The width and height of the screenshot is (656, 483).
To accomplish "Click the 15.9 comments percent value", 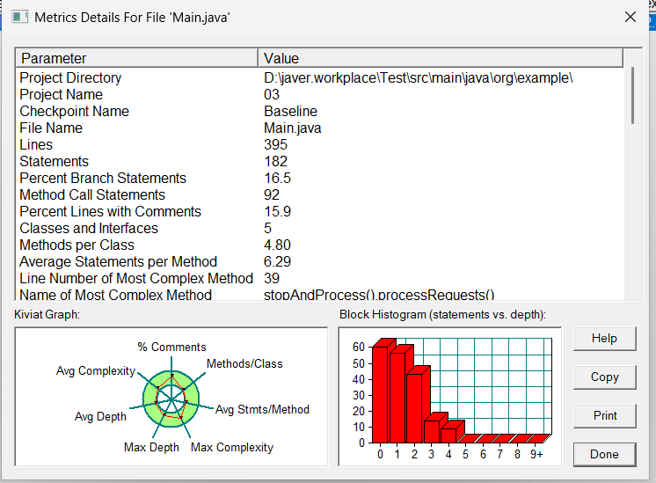I will pyautogui.click(x=277, y=212).
